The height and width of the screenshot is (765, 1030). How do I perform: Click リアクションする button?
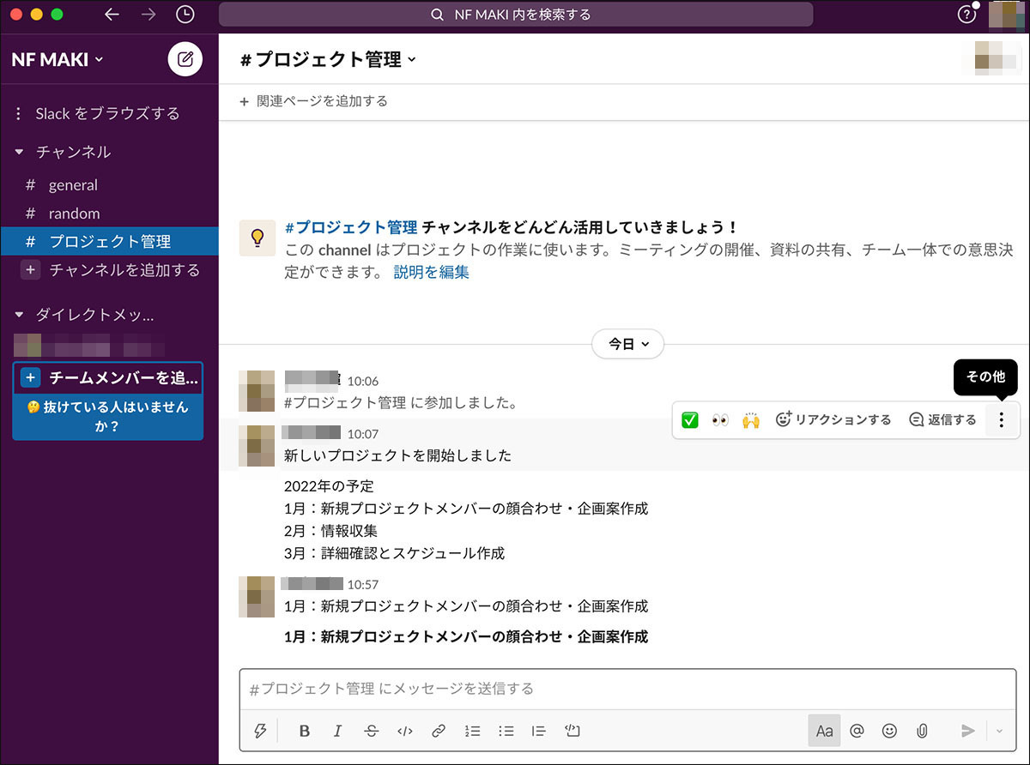tap(833, 420)
